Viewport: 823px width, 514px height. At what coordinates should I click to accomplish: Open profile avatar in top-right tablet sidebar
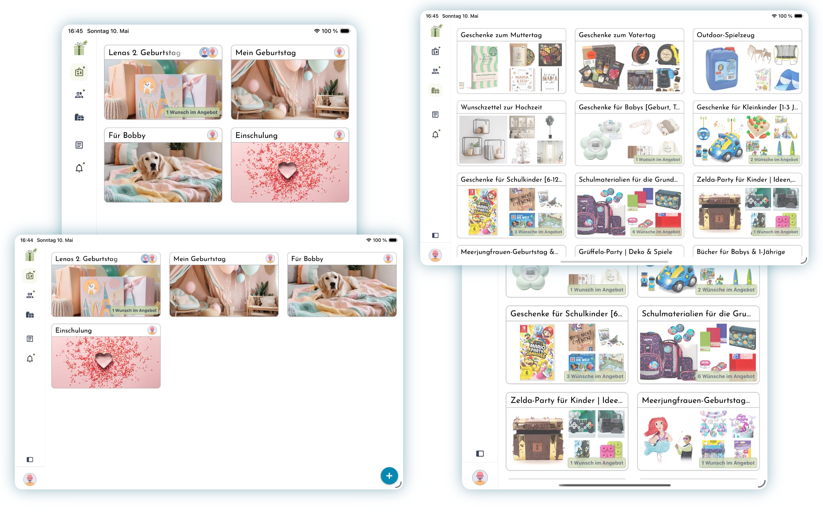(x=435, y=255)
